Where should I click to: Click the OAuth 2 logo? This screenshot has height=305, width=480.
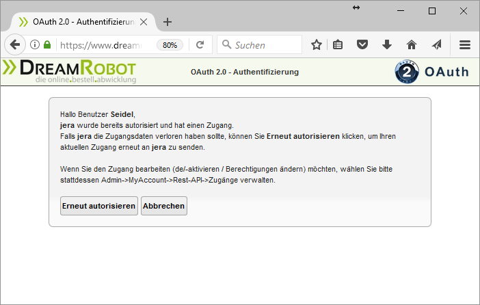tap(431, 72)
